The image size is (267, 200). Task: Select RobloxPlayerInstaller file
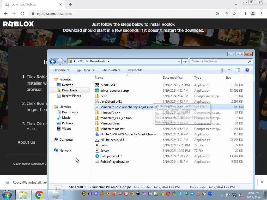click(114, 162)
